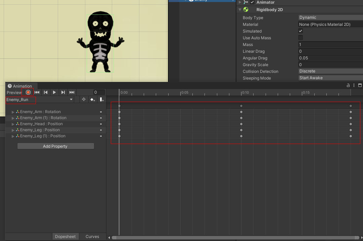Expand Enemy_Leg : Position property
The image size is (363, 241).
tap(13, 130)
